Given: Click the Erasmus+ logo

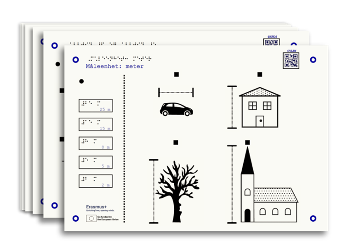Looking at the screenshot, I should tap(100, 208).
